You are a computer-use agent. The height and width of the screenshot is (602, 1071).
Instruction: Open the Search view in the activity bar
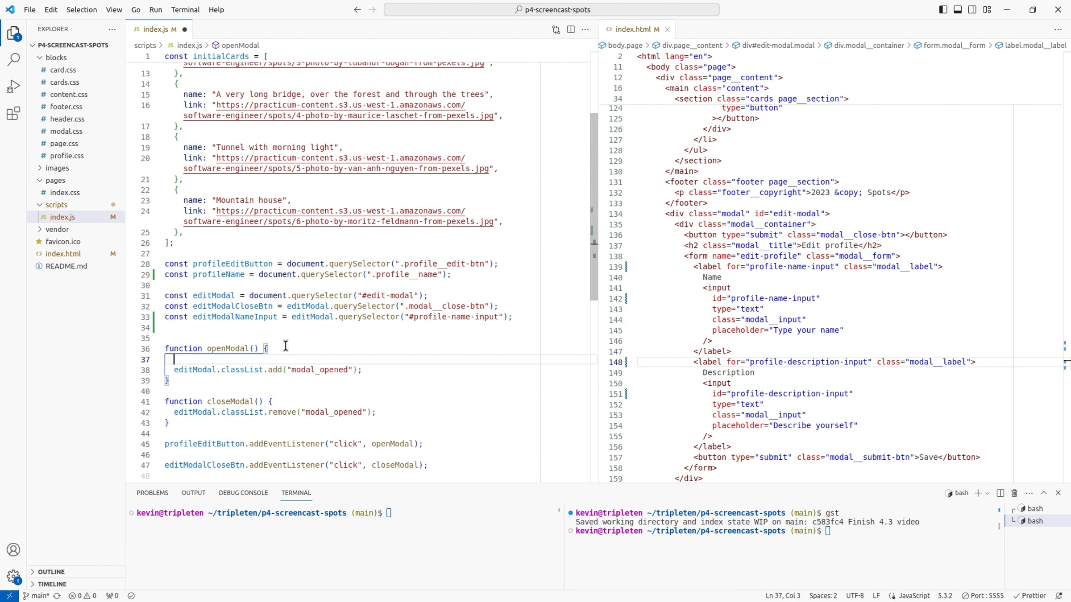click(13, 59)
